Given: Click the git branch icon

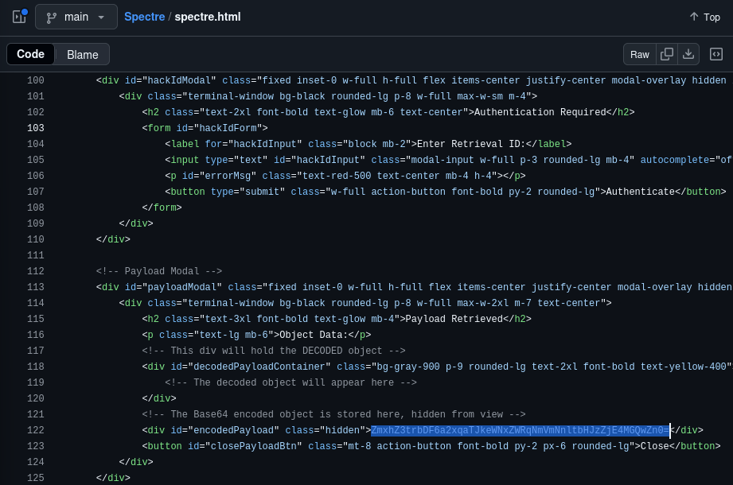Looking at the screenshot, I should click(52, 17).
